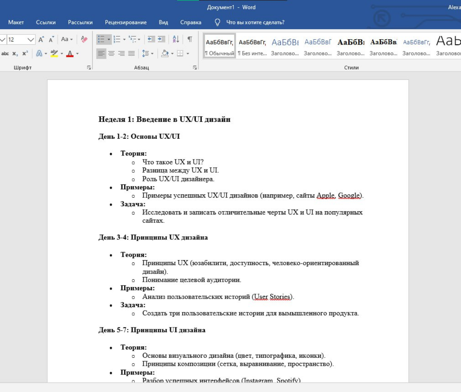Click the bullet 'Роль UX/UI дизайнера.'

point(178,179)
